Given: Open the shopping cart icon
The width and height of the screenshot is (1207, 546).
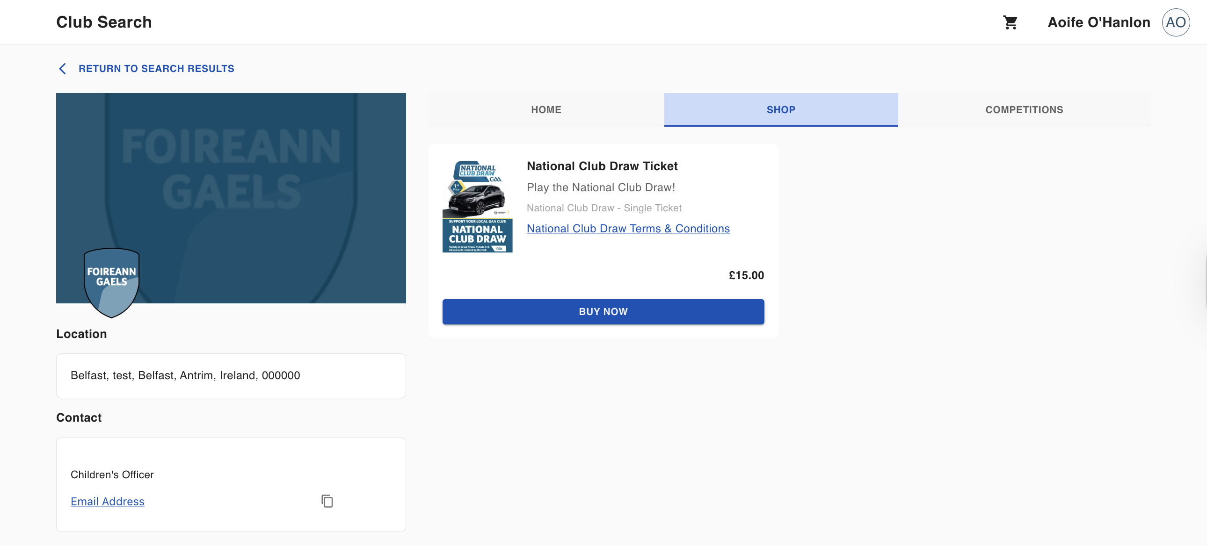Looking at the screenshot, I should [1010, 22].
